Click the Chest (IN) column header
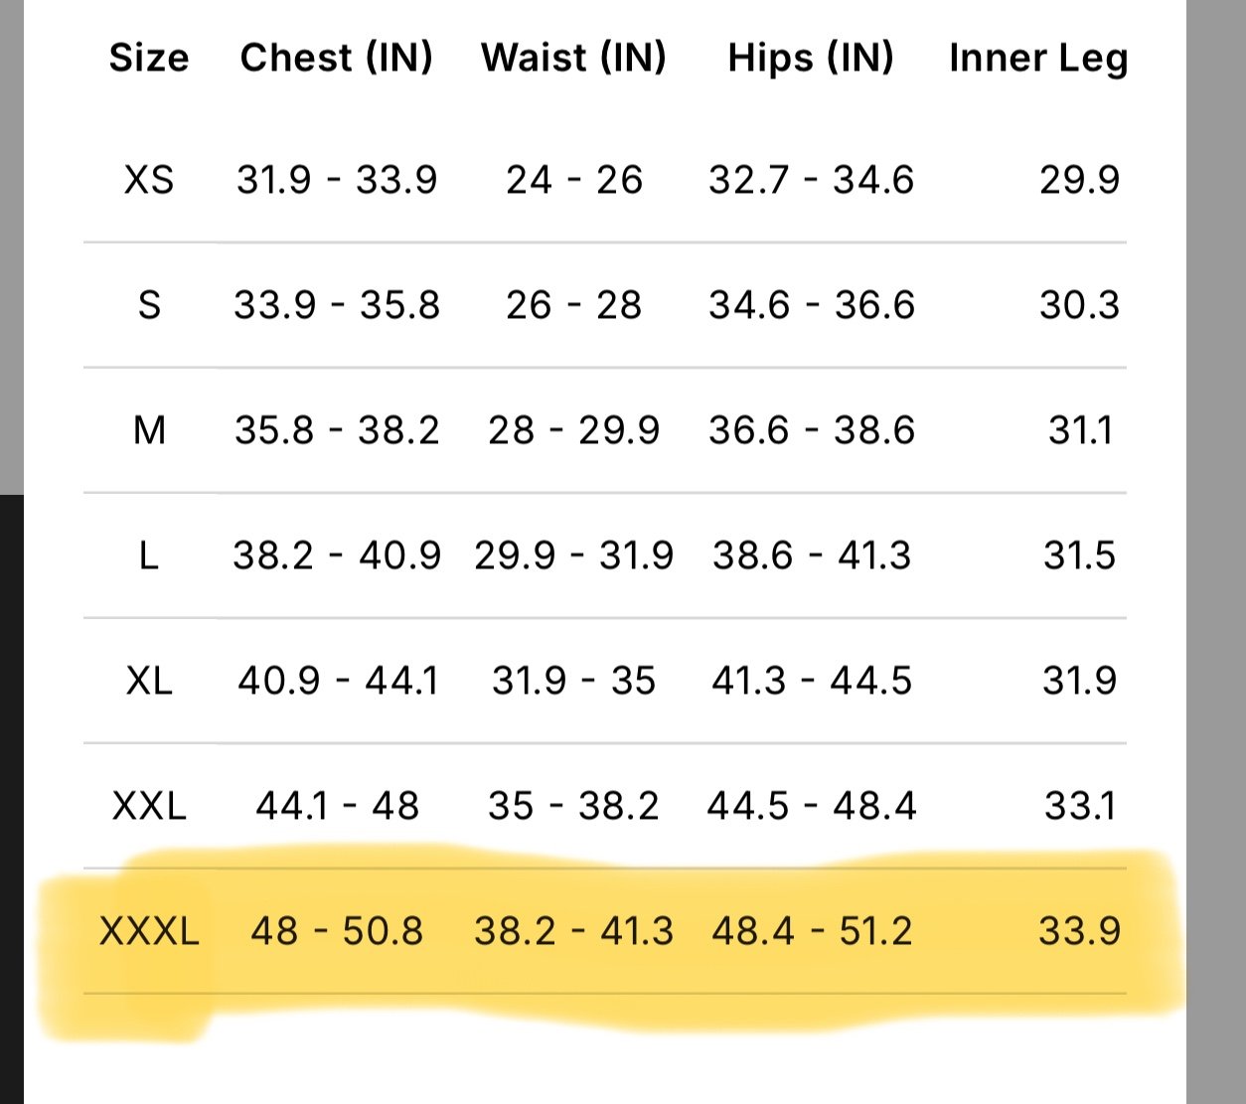Image resolution: width=1246 pixels, height=1104 pixels. [x=337, y=58]
